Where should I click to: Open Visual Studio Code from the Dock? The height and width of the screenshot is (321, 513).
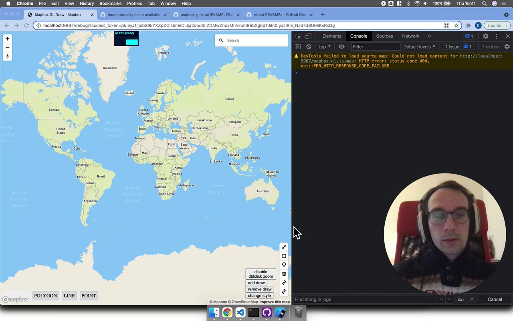click(240, 313)
